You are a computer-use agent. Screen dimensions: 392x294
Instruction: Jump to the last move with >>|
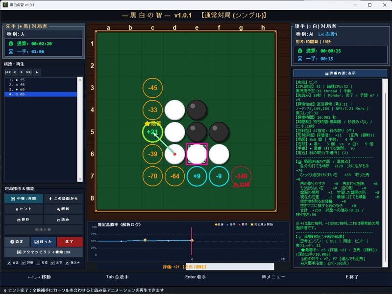[x=29, y=72]
